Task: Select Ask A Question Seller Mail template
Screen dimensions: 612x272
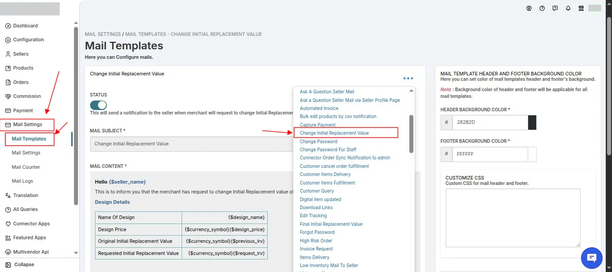Action: (327, 92)
